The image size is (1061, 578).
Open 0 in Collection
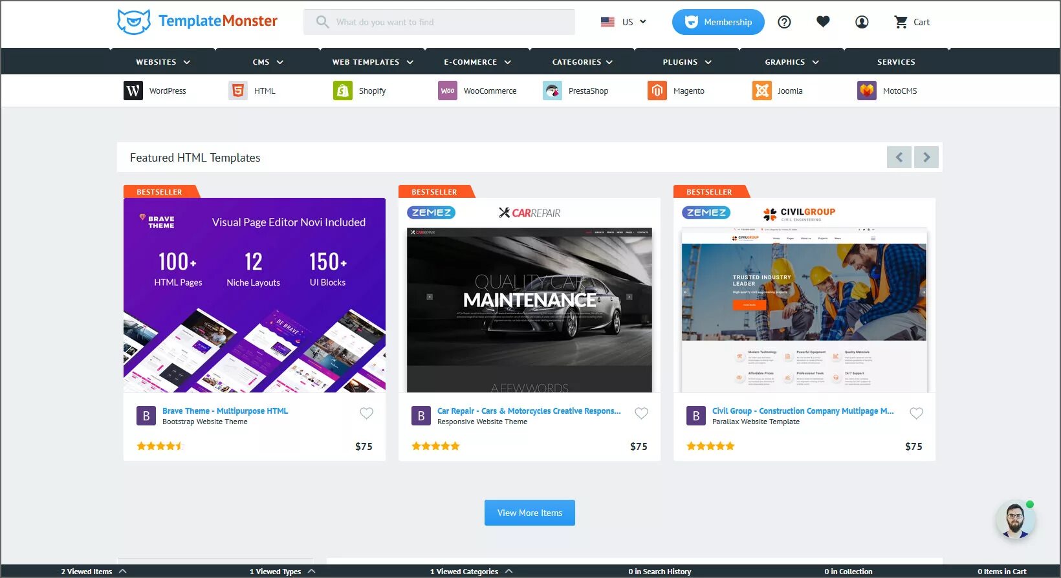(848, 572)
